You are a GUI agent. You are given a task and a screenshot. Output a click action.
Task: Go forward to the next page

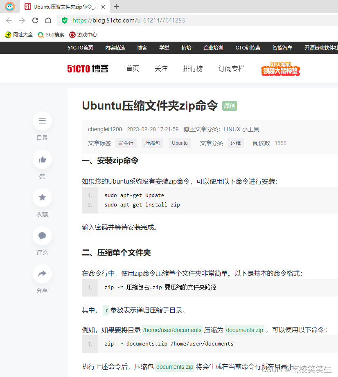coord(22,20)
